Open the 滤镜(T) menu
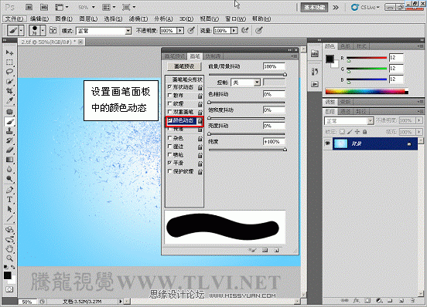Screen dimensions: 427x307 (x=138, y=19)
